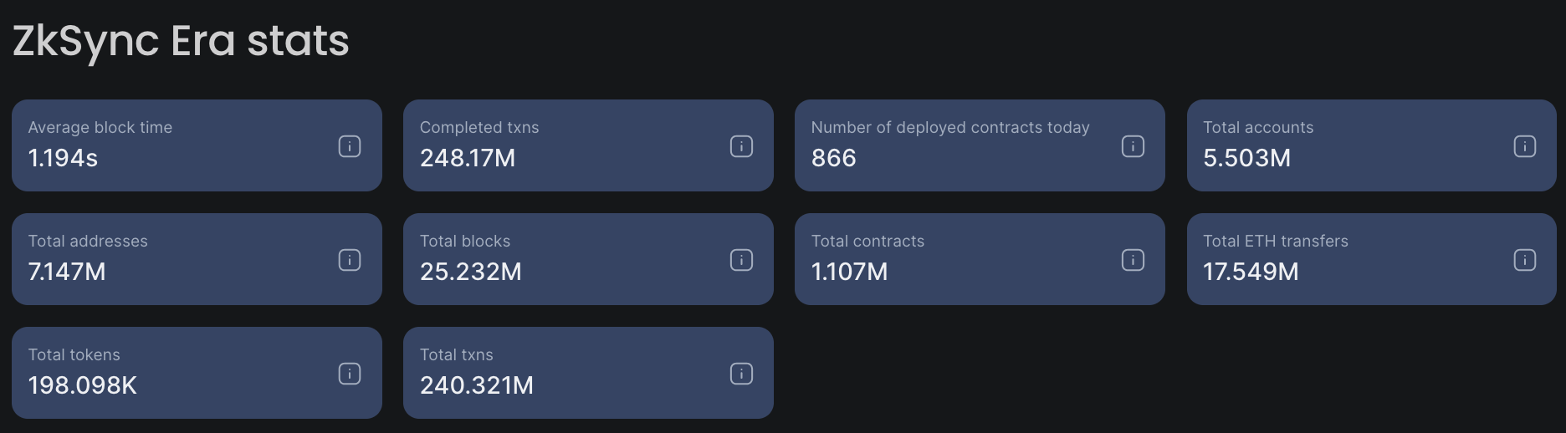
Task: Click info icon on Total addresses card
Action: tap(350, 260)
